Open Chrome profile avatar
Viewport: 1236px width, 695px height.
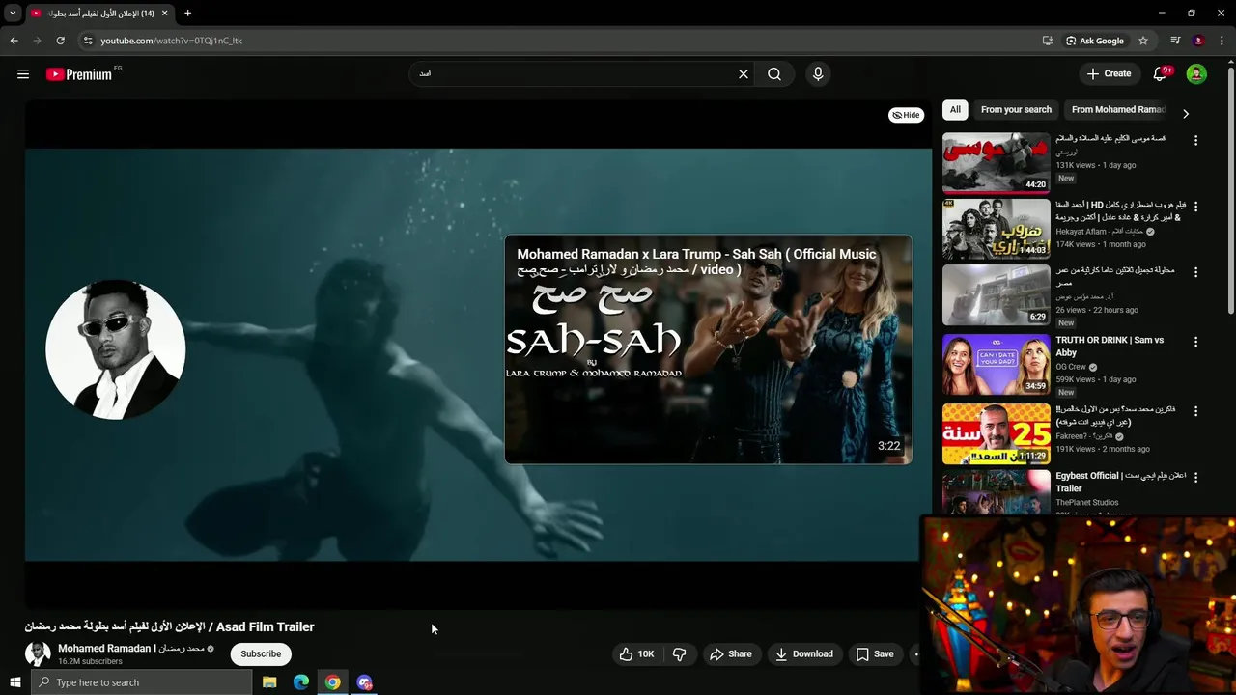1198,41
